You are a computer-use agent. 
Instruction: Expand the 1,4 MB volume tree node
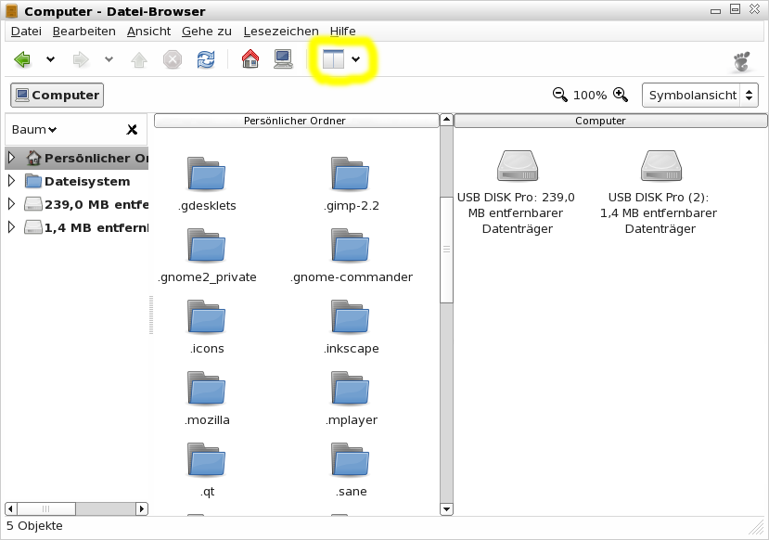[x=12, y=227]
